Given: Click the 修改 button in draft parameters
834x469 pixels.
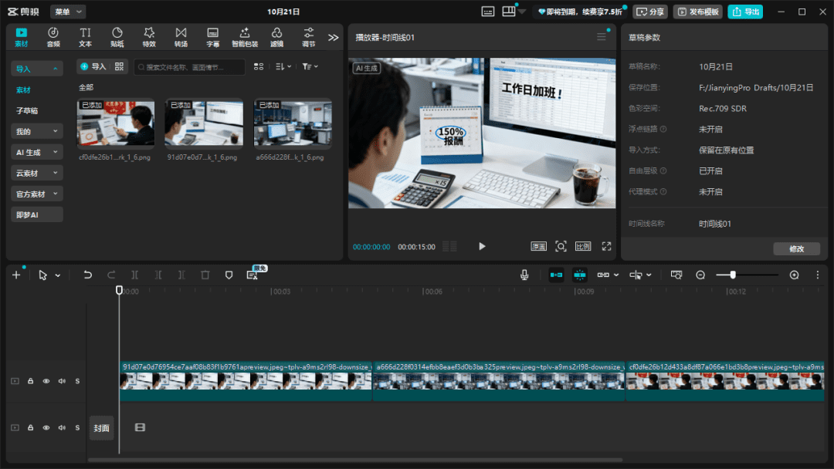Looking at the screenshot, I should click(x=796, y=248).
